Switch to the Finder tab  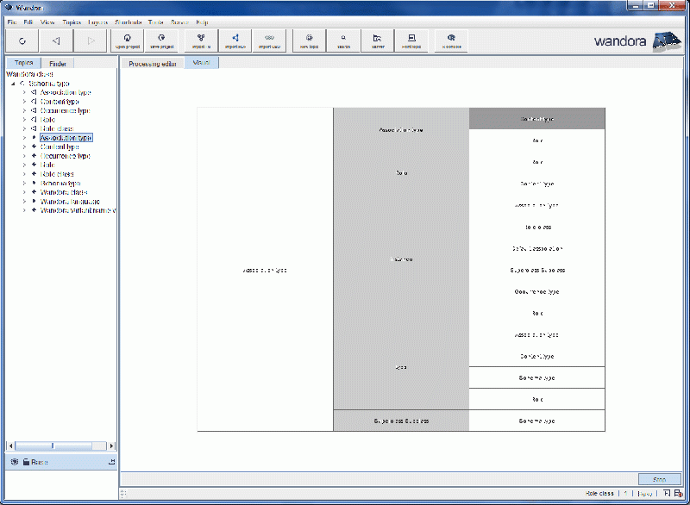58,64
